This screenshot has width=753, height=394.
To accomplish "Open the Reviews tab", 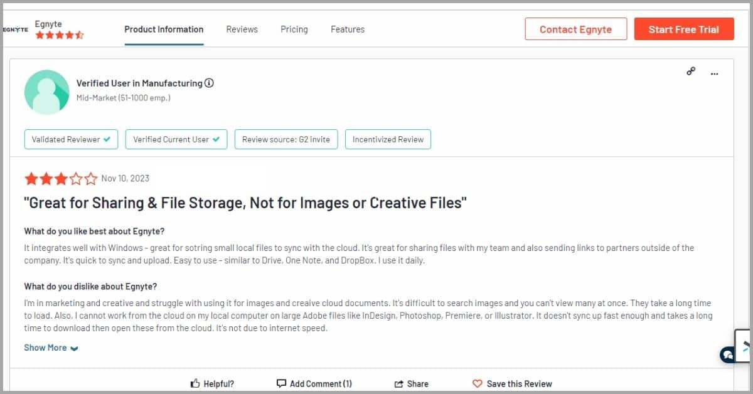I will pos(242,29).
